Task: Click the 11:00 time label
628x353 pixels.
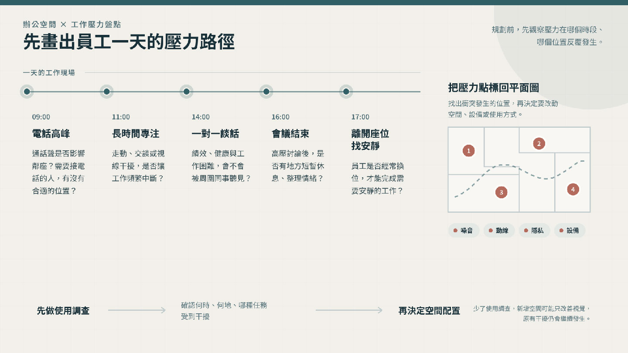Action: tap(121, 117)
